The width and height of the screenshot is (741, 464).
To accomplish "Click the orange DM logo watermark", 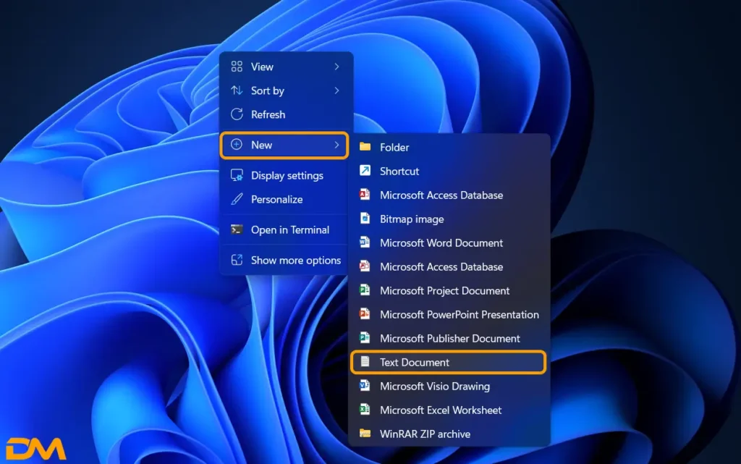I will coord(36,448).
